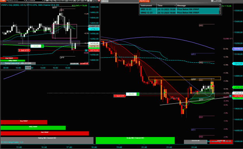The image size is (243, 149).
Task: Sort alerts by Message column
Action: (198, 5)
